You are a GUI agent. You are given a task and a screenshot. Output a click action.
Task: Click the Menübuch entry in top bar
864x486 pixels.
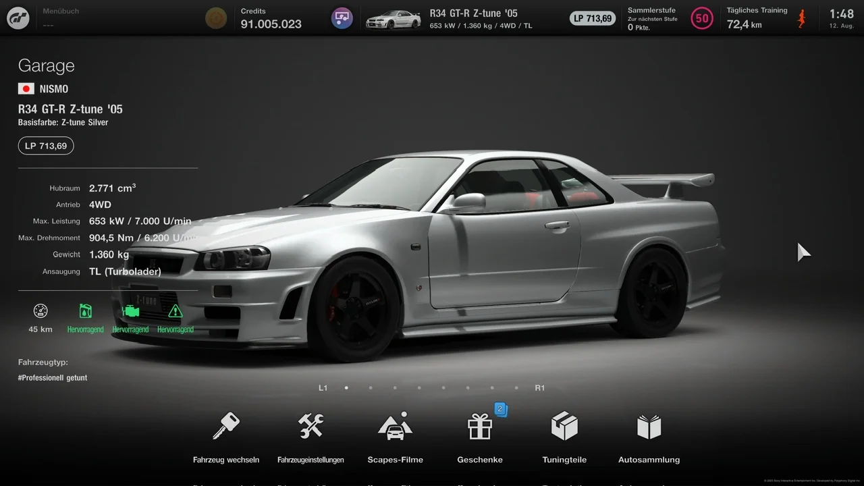(x=61, y=18)
